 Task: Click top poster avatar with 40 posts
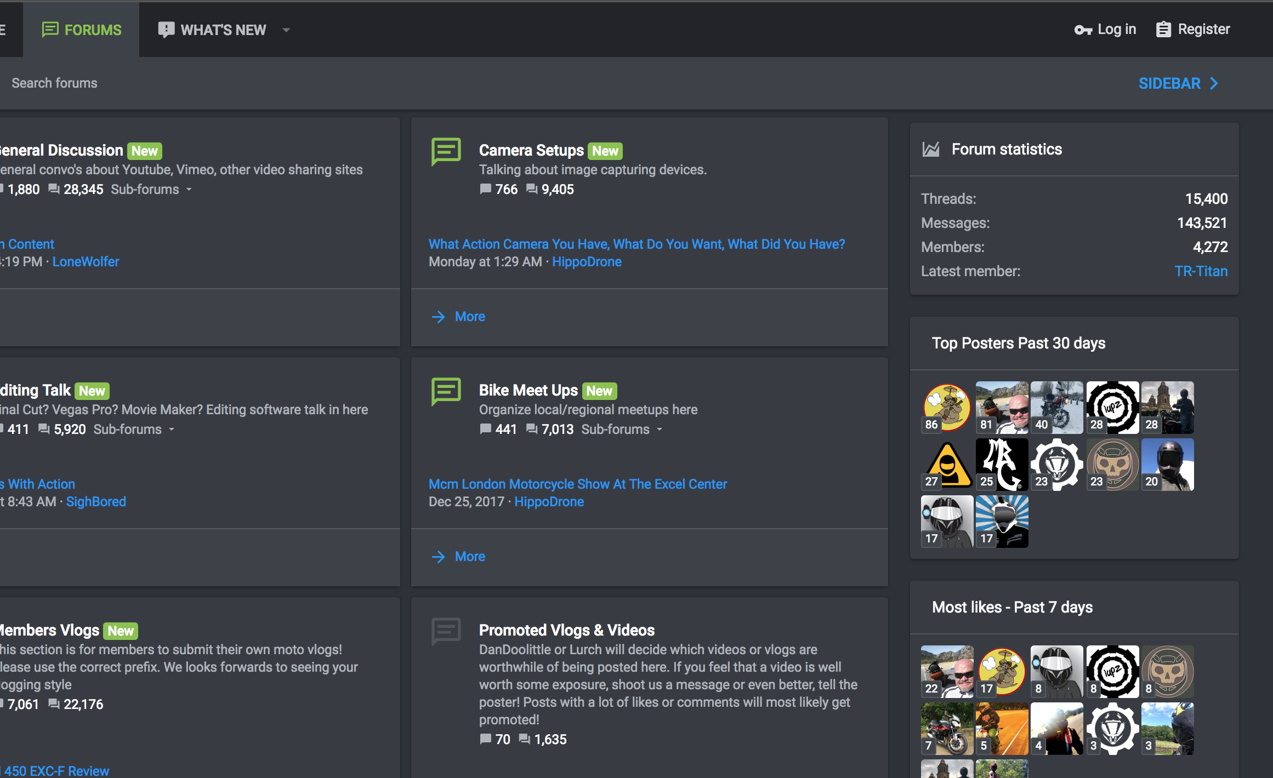[x=1057, y=408]
